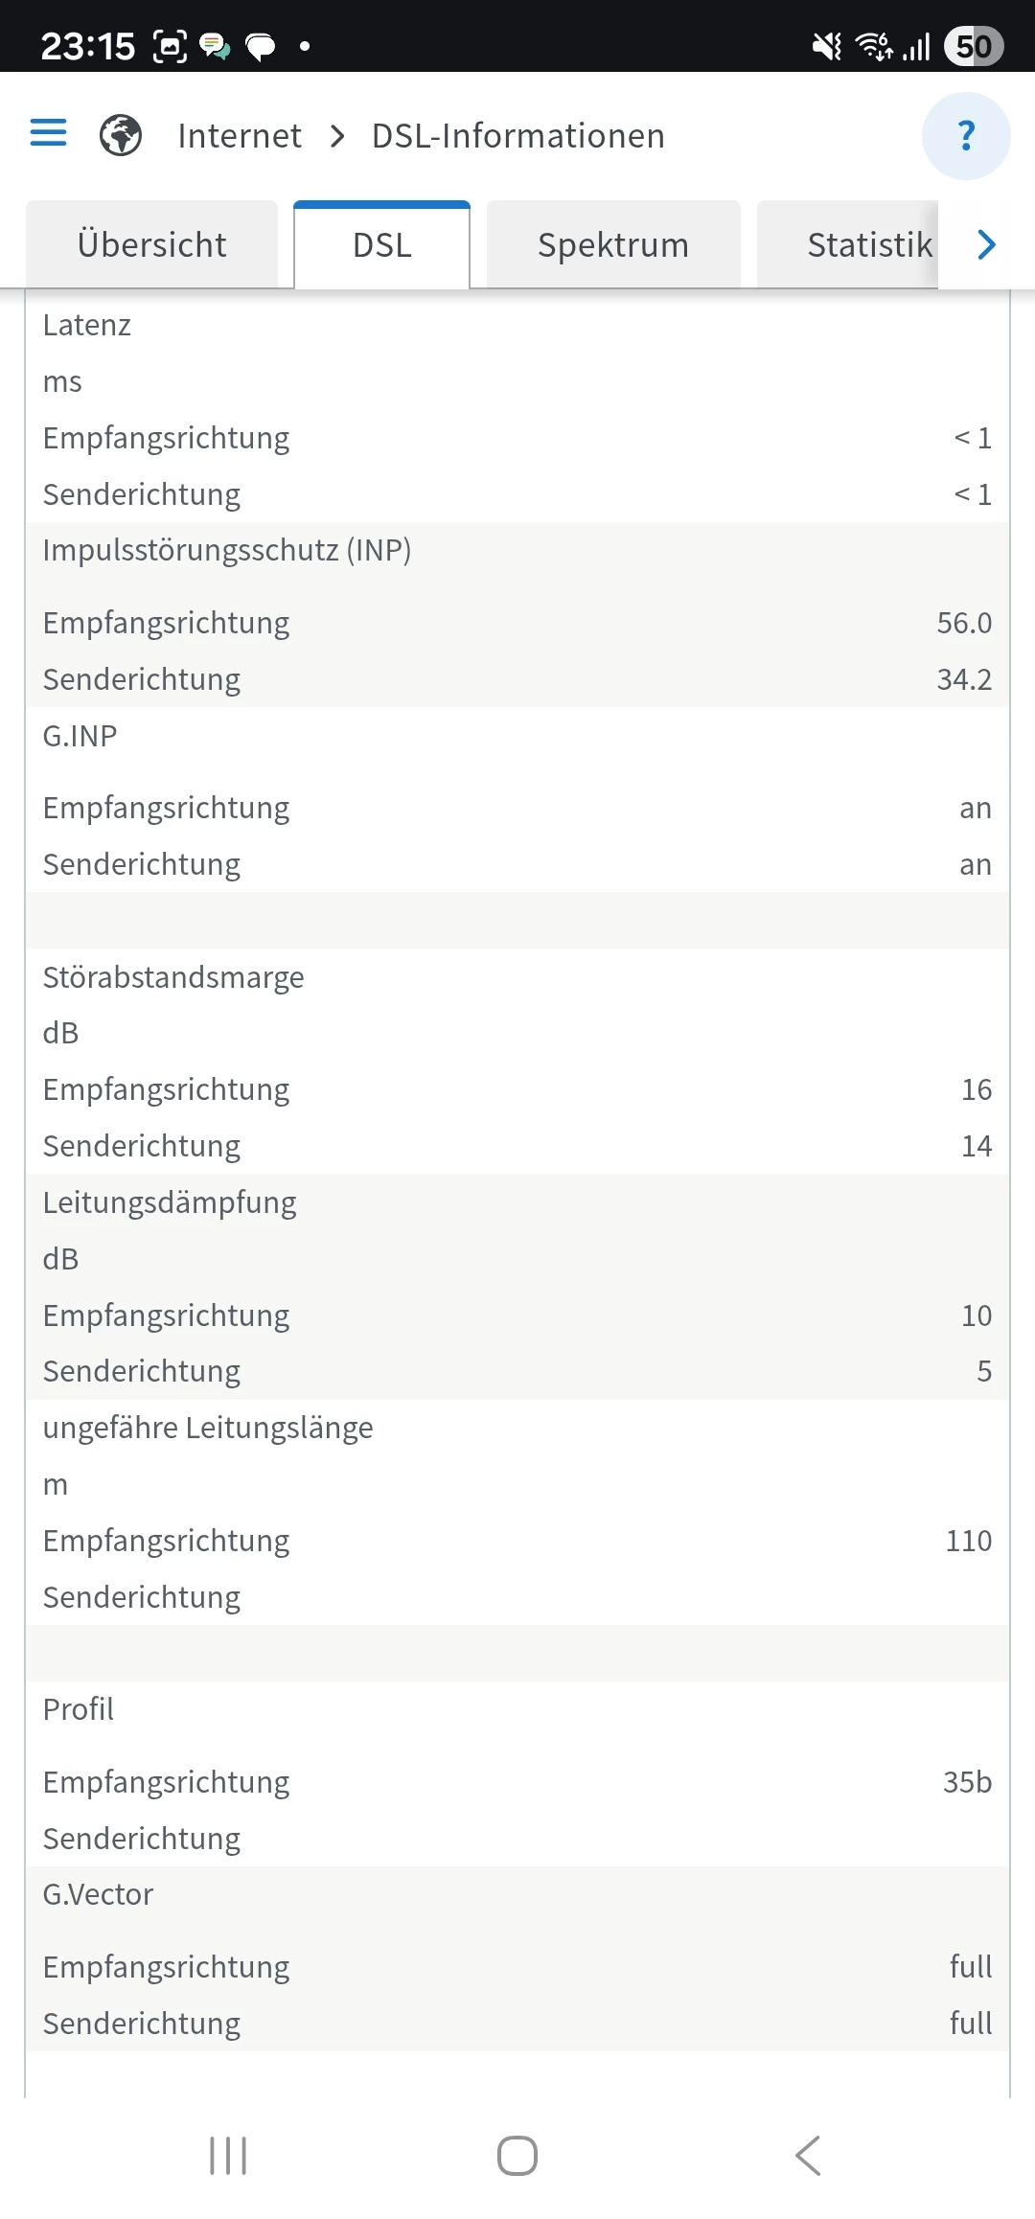The image size is (1035, 2219).
Task: Tap the battery indicator in status bar
Action: pyautogui.click(x=974, y=46)
